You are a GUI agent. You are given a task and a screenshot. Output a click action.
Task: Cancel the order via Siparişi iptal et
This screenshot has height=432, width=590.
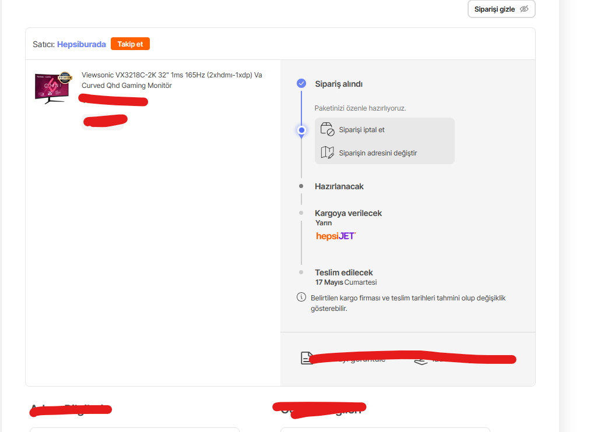coord(361,130)
